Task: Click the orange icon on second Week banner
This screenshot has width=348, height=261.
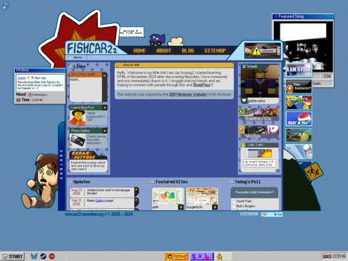Action: coord(242,130)
